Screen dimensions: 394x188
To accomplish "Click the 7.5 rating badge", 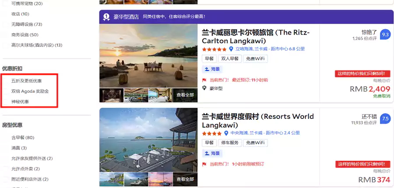I will pos(385,119).
